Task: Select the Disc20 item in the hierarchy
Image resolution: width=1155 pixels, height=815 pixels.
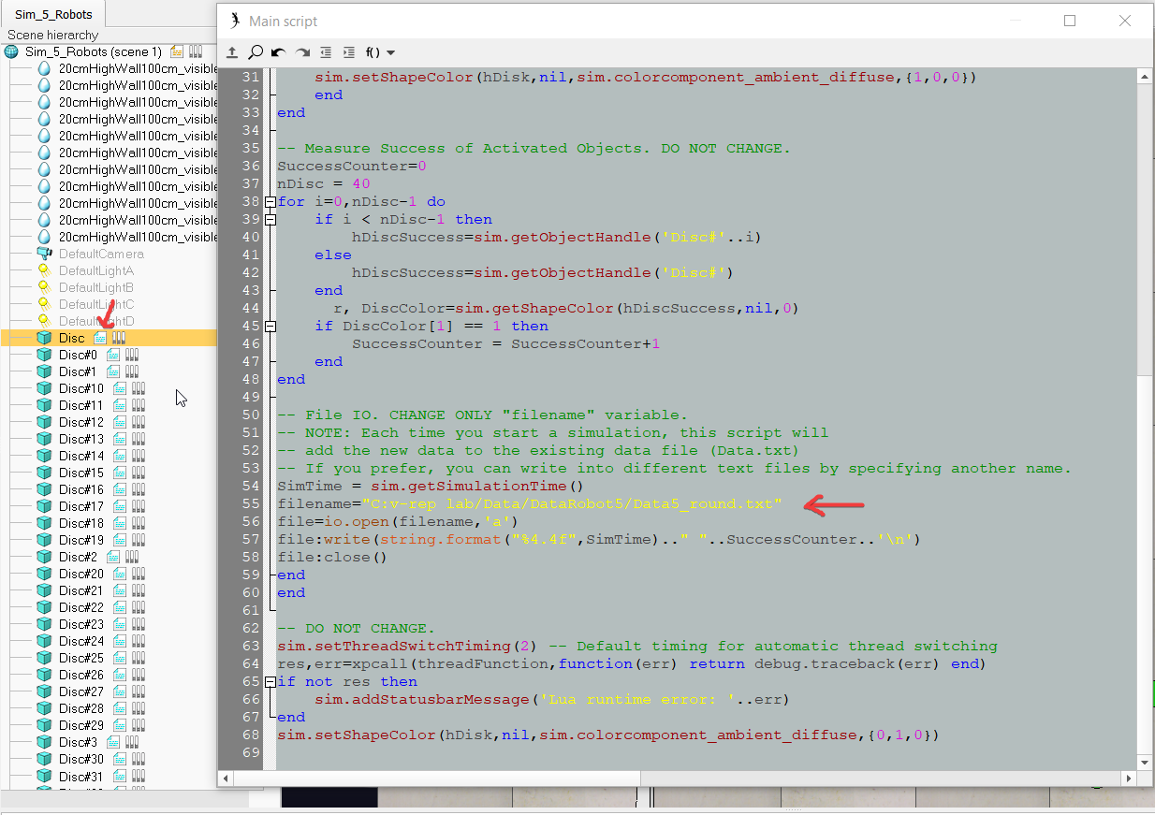Action: click(80, 573)
